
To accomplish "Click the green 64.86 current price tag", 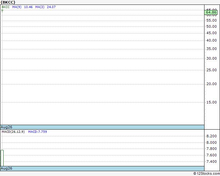I will [211, 12].
